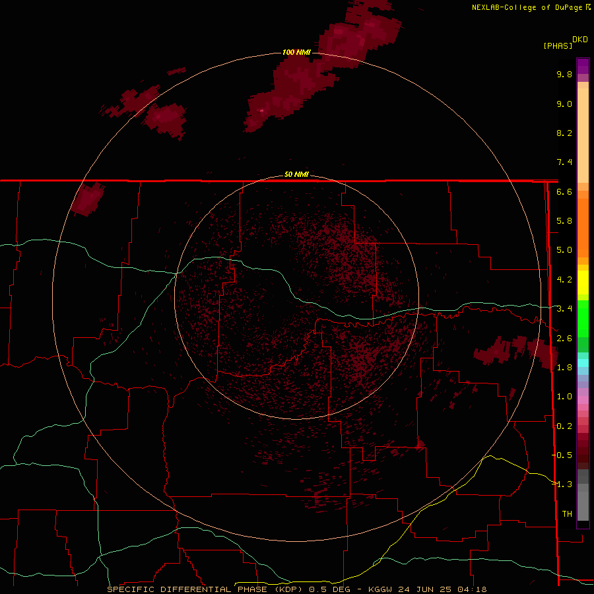Pick the bright green segment of color bar
This screenshot has width=594, height=594.
tap(583, 318)
